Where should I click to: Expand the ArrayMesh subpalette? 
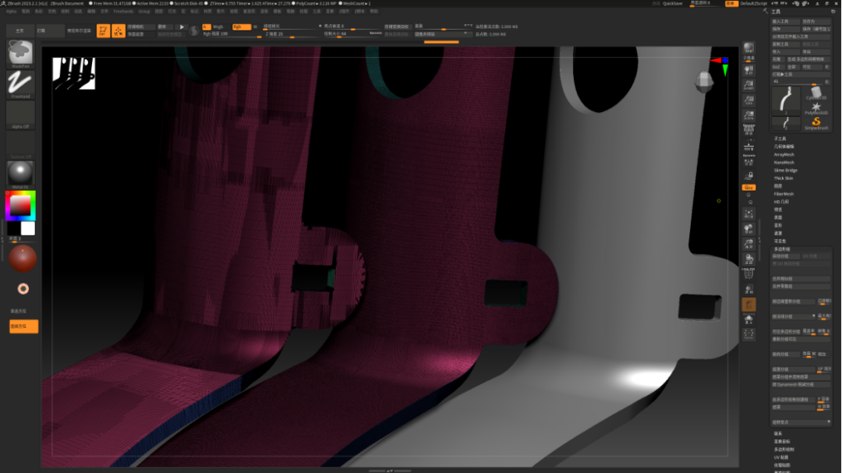point(784,154)
